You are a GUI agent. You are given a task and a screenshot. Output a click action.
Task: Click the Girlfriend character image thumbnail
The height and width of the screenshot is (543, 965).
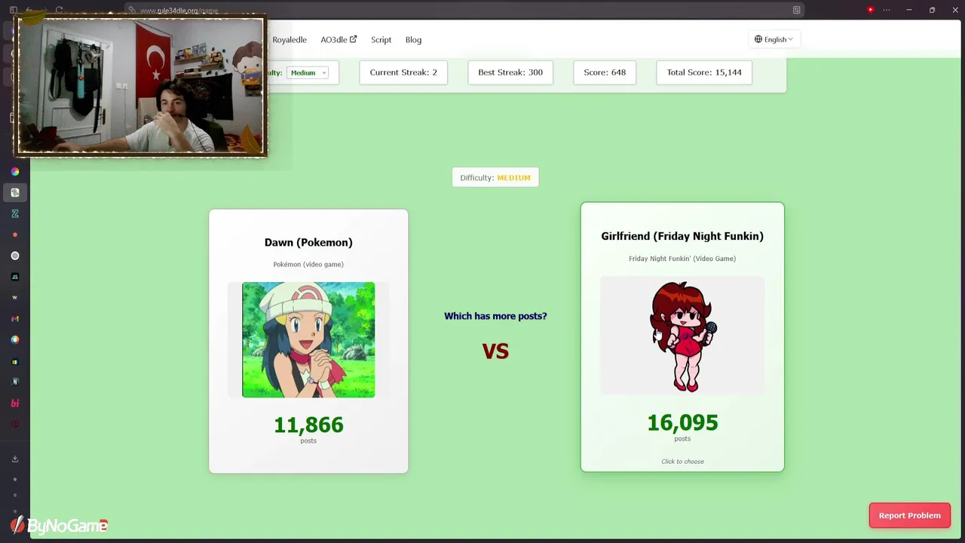[682, 336]
